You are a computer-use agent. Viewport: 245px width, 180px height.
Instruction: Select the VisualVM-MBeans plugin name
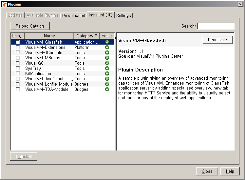[x=43, y=58]
